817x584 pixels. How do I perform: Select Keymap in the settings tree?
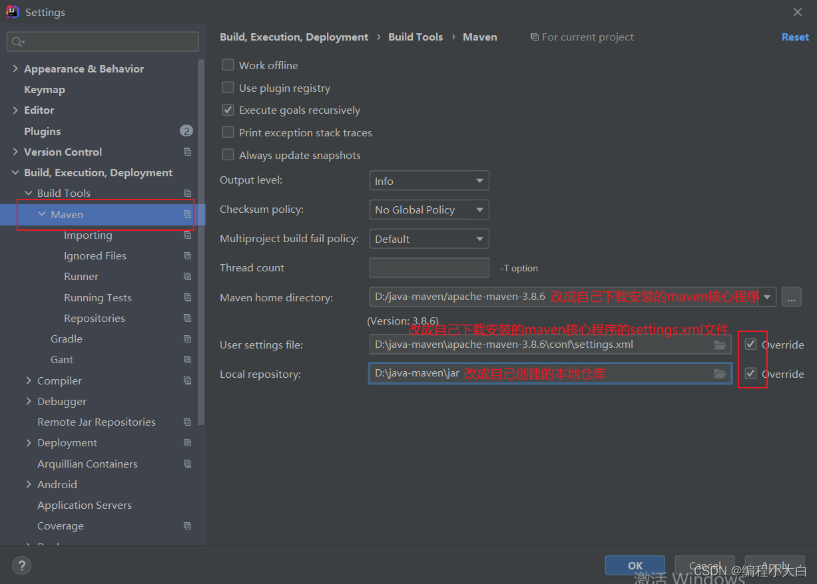(x=45, y=89)
